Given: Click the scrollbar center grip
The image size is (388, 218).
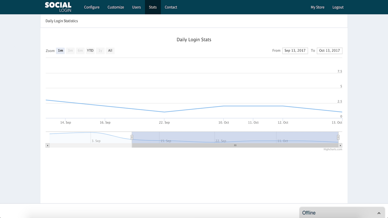Looking at the screenshot, I should tap(235, 145).
